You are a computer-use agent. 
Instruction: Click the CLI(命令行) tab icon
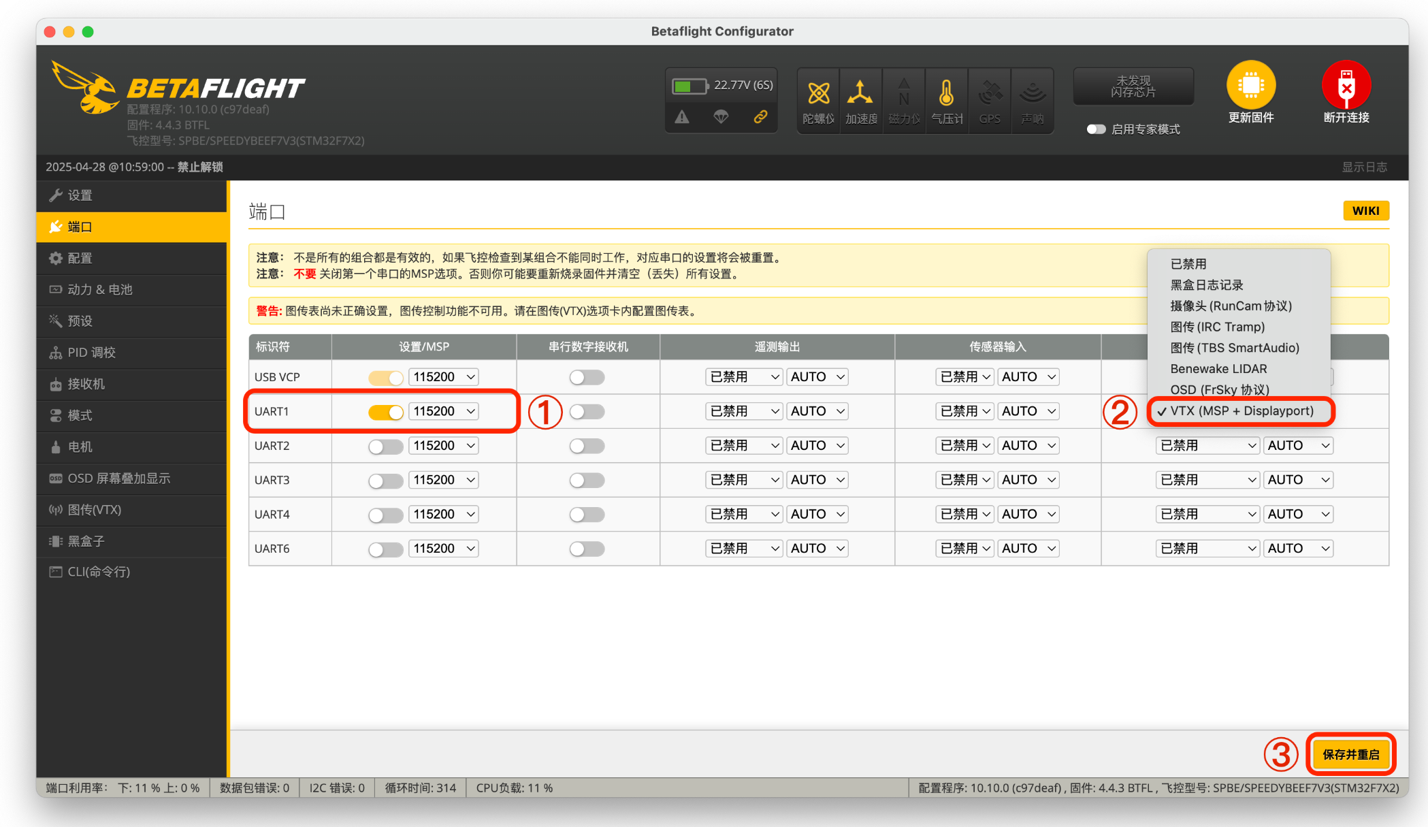click(55, 572)
